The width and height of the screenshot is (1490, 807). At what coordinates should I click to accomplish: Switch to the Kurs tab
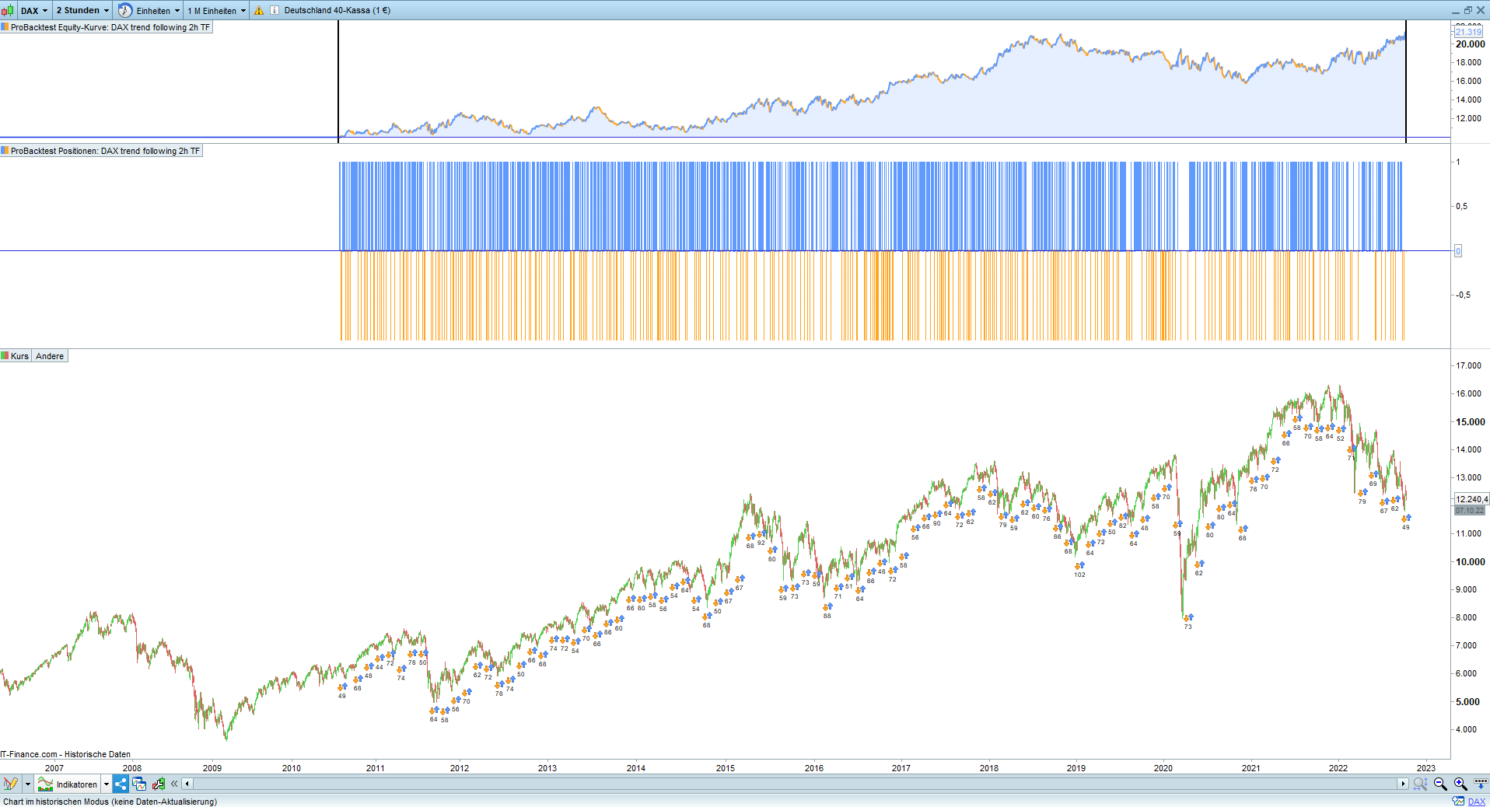(16, 356)
